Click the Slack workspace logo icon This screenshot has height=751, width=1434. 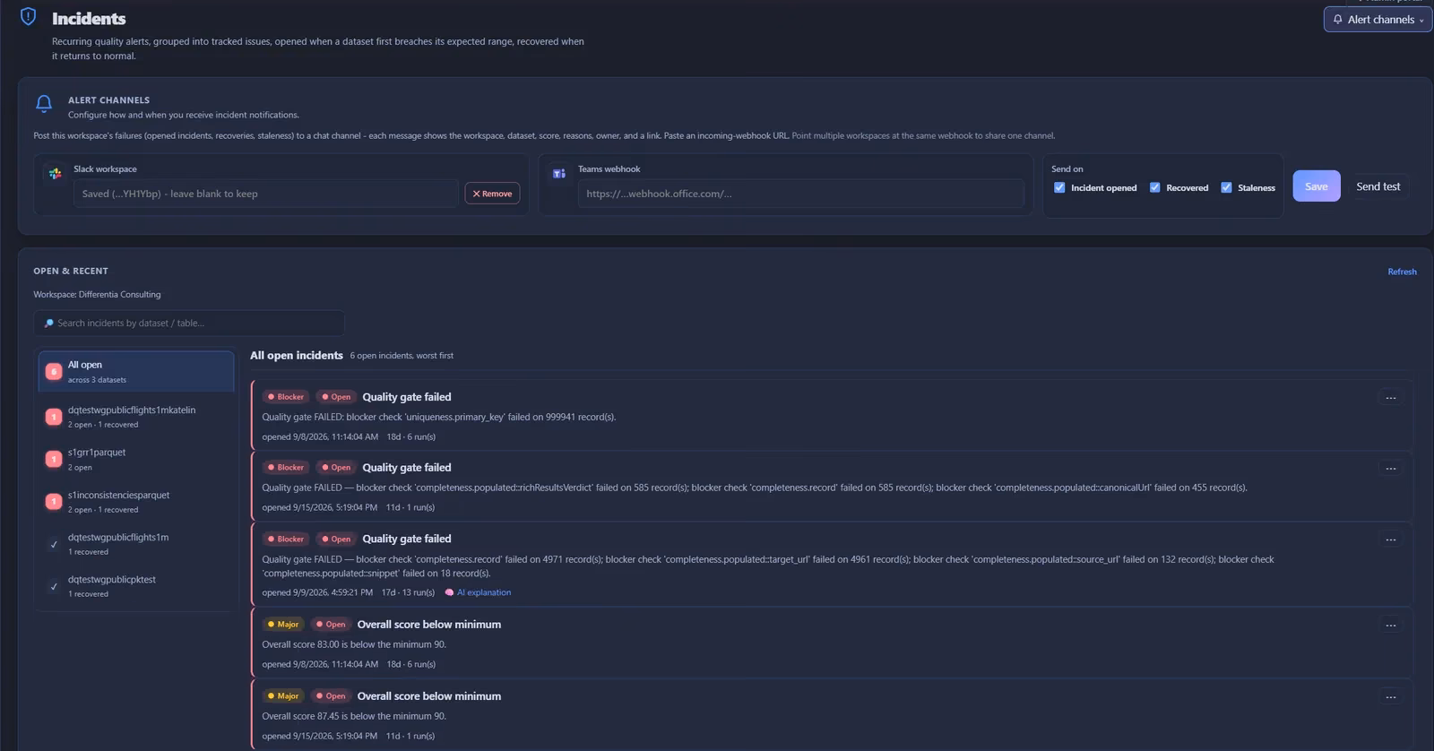55,173
